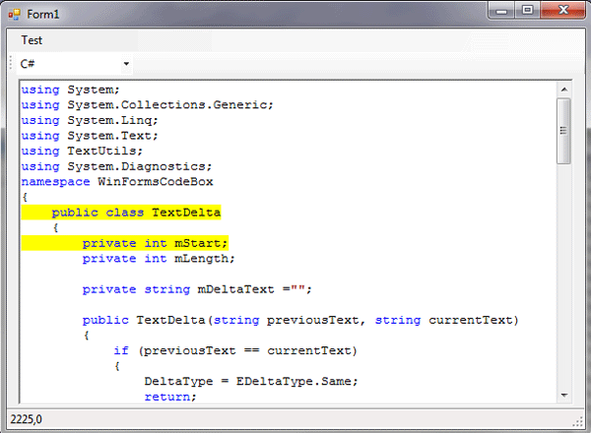
Task: Click the 'private int mLength;' line
Action: coord(159,259)
